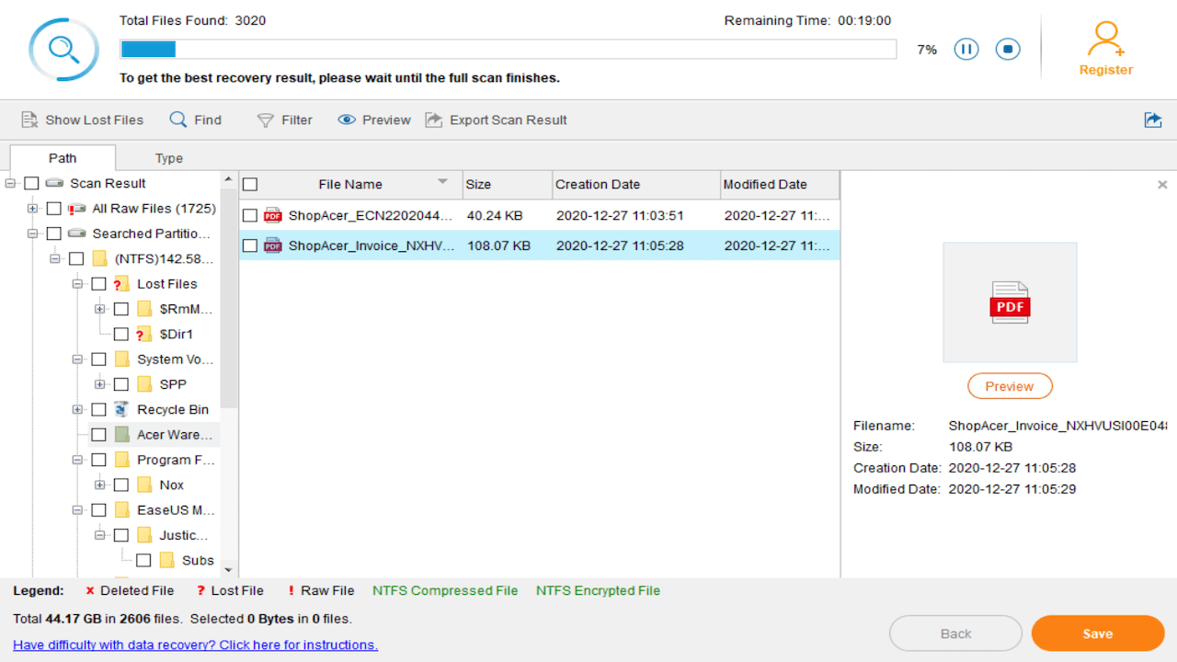Click the Subs folder icon
This screenshot has height=662, width=1177.
(166, 560)
